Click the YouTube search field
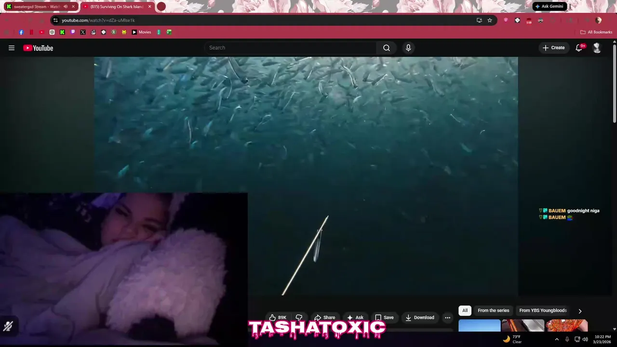 click(290, 48)
